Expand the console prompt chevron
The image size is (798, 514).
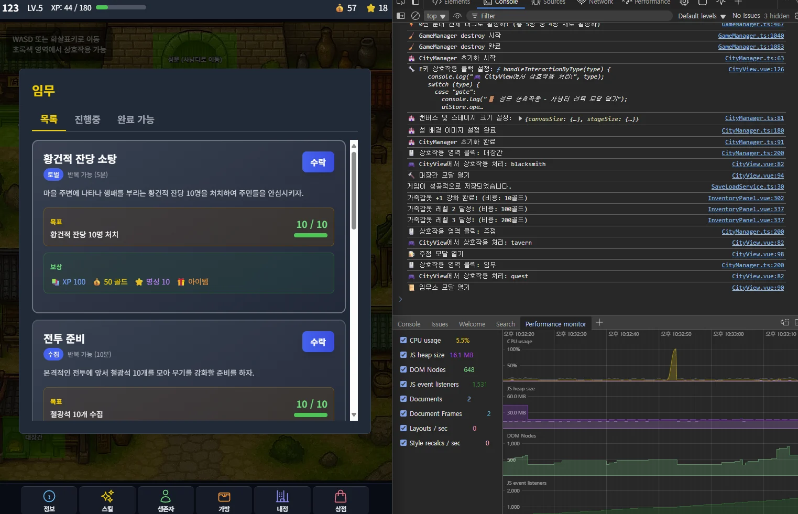point(400,299)
